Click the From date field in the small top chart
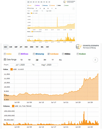 pos(36,11)
